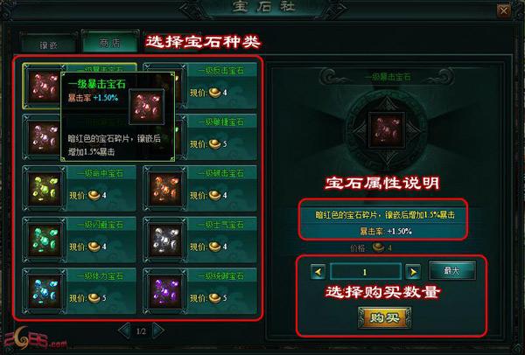Switch to the 镶嵌 tab
This screenshot has width=525, height=355.
coord(49,44)
